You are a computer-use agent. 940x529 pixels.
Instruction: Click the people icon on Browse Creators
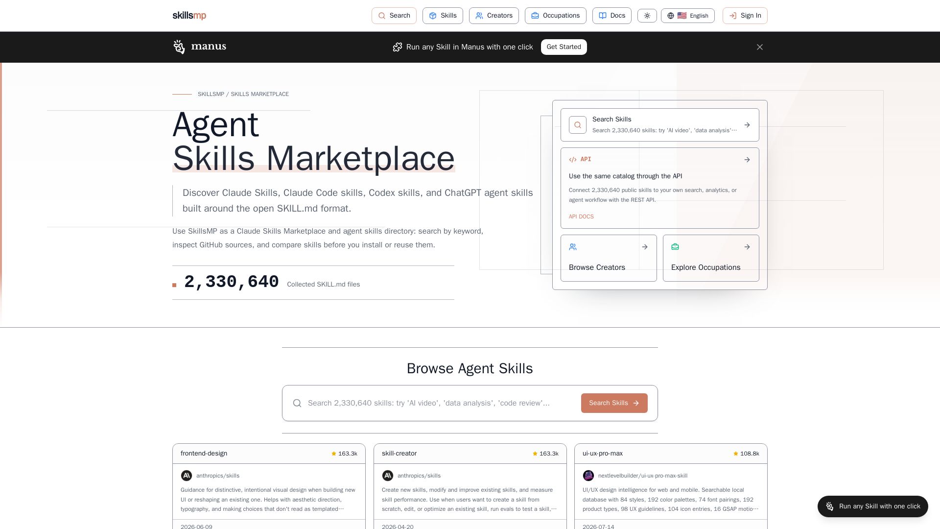pyautogui.click(x=573, y=247)
